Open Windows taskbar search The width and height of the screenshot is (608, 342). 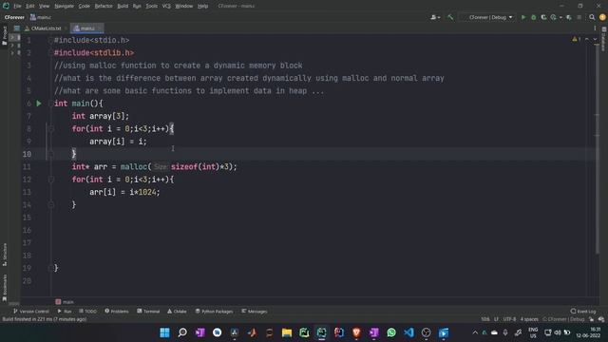pos(182,332)
